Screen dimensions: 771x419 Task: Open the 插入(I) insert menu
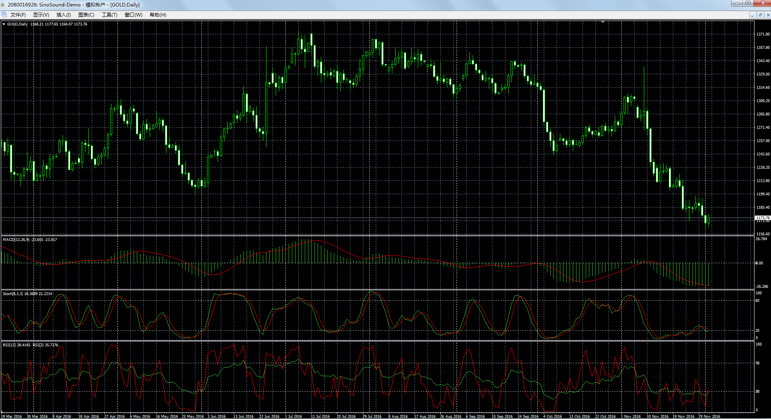(63, 15)
